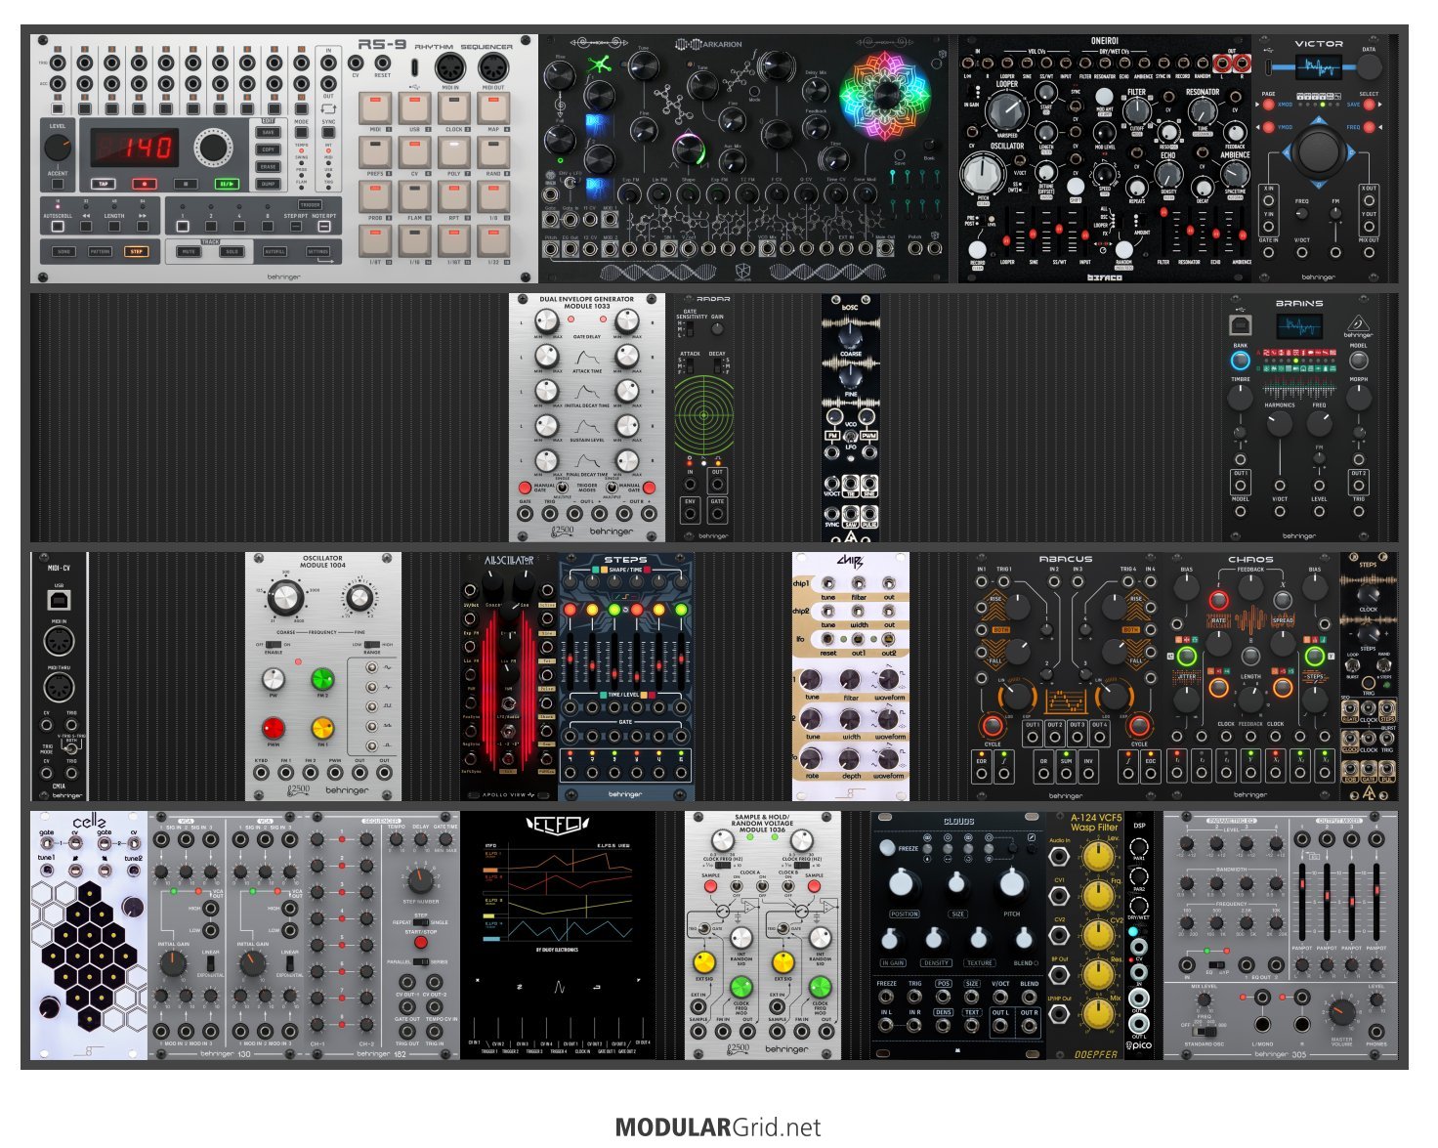Select the SONG mode button on RS-9
Screen dimensions: 1438x1148
click(x=64, y=252)
